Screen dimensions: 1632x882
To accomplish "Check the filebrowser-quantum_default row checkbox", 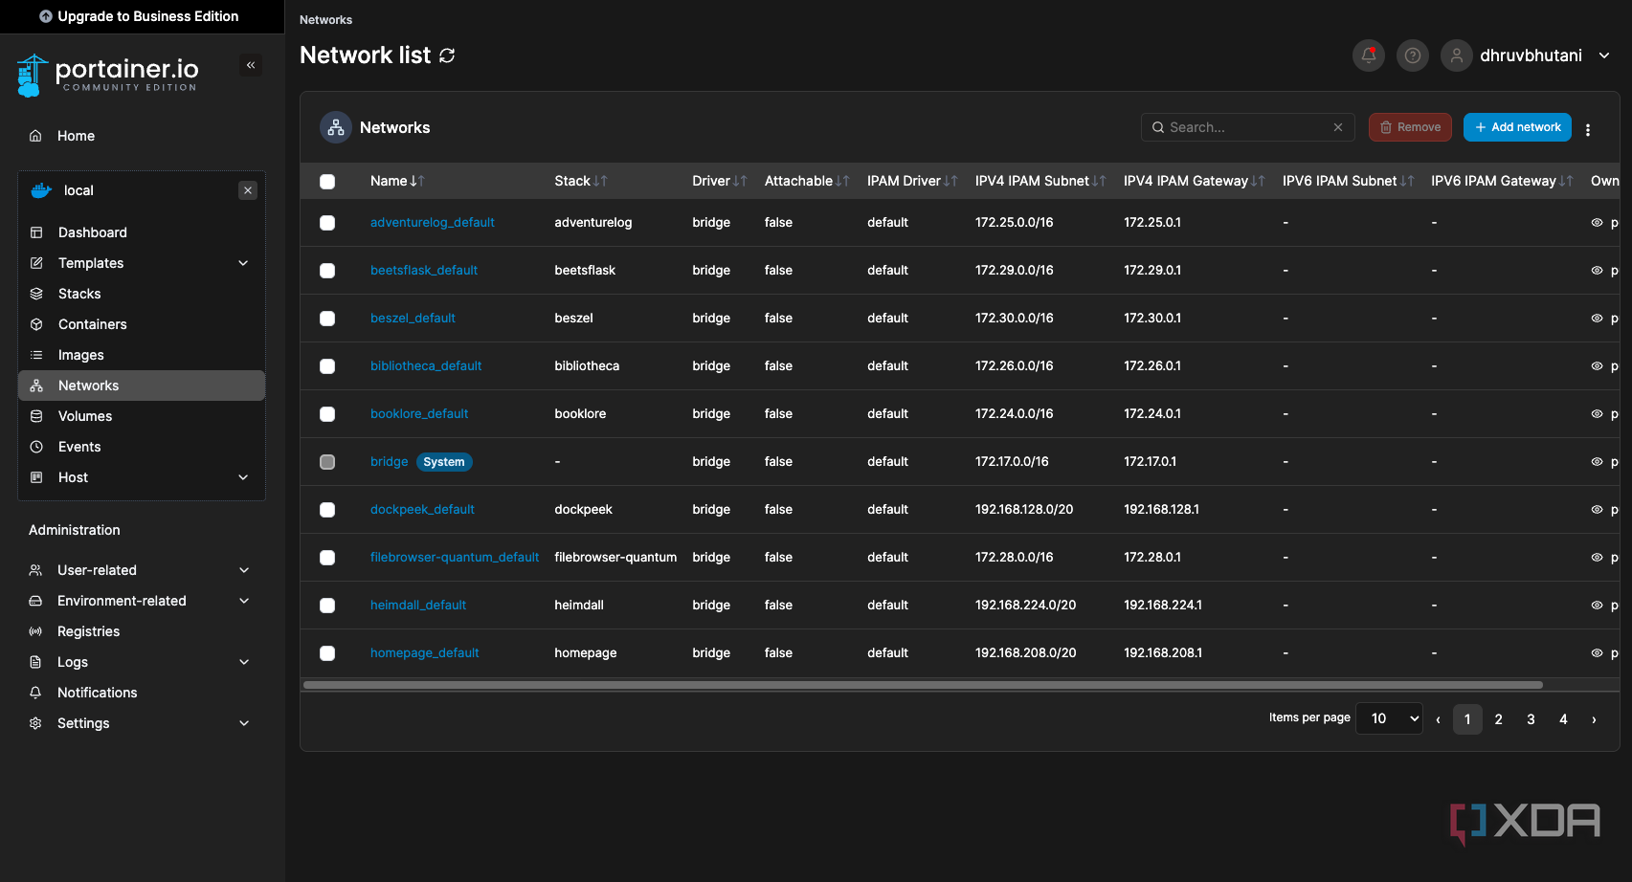I will (x=327, y=558).
